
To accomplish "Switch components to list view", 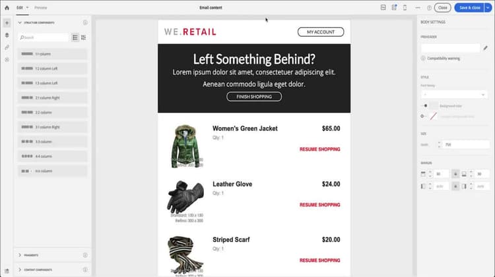I will (75, 38).
